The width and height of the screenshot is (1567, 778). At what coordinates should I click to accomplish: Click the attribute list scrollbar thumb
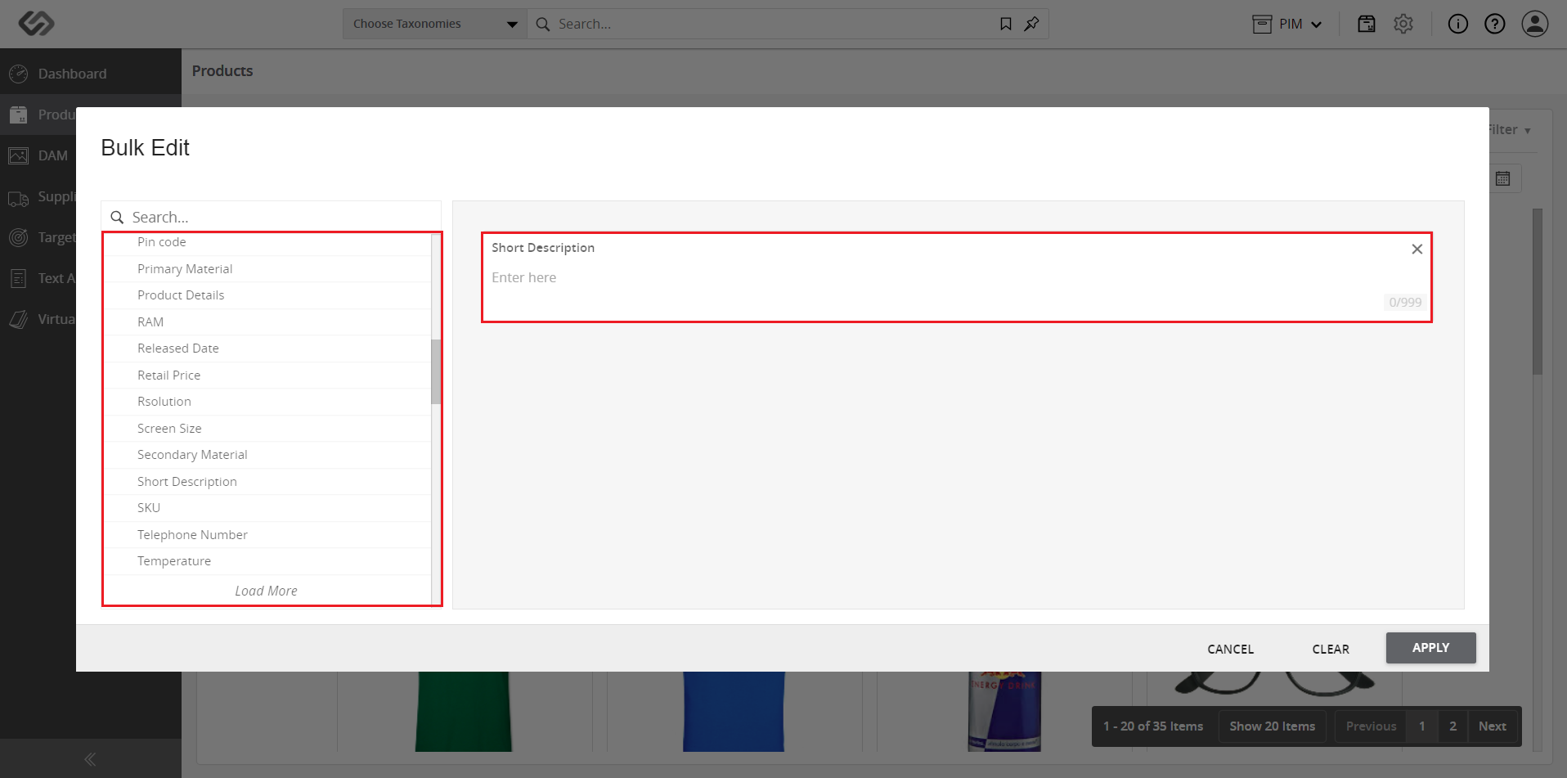(x=436, y=371)
